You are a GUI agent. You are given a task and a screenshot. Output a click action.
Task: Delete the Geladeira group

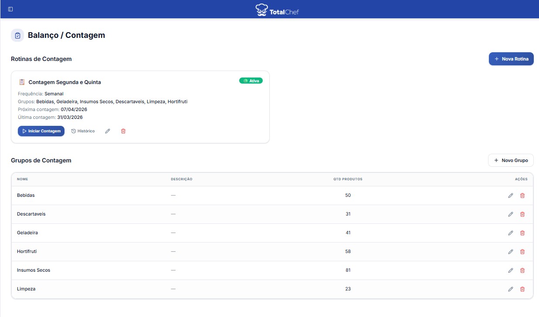point(522,233)
